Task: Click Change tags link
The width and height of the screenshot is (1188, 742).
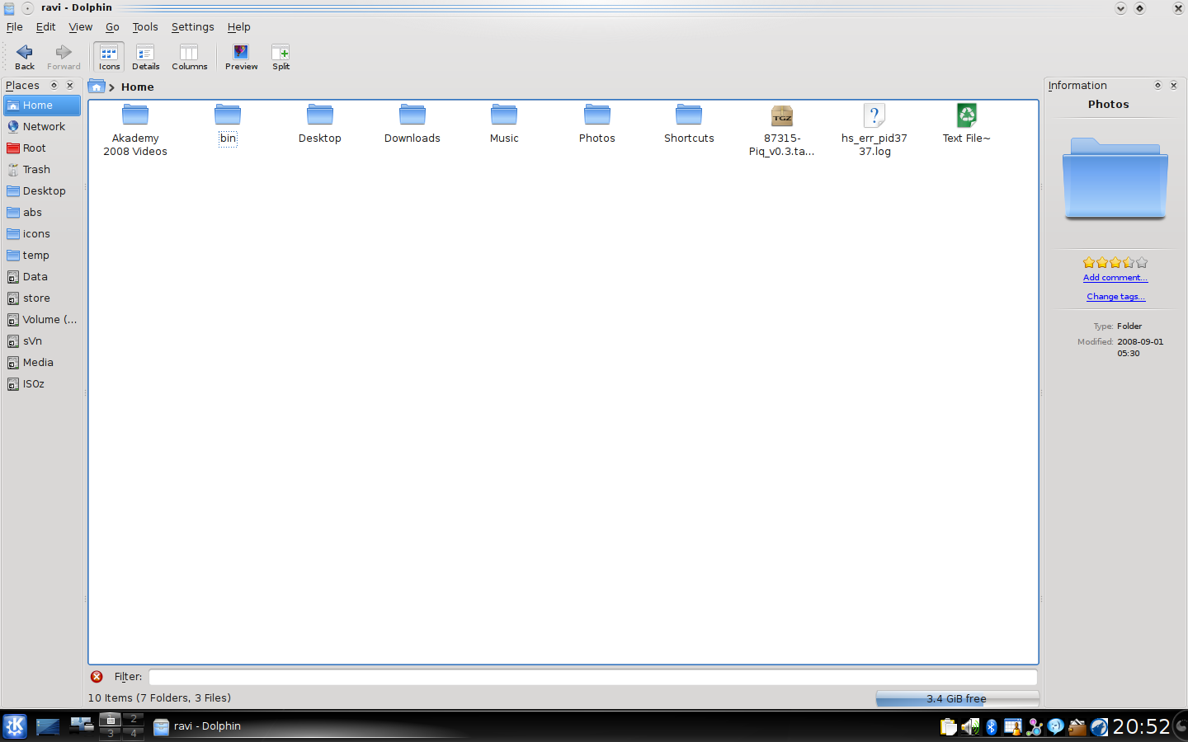Action: tap(1115, 297)
